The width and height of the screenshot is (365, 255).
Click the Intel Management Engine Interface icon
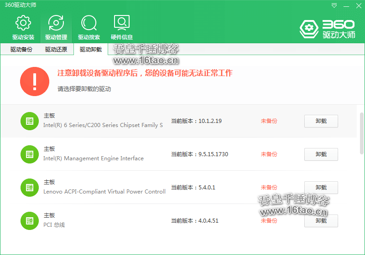(x=30, y=154)
